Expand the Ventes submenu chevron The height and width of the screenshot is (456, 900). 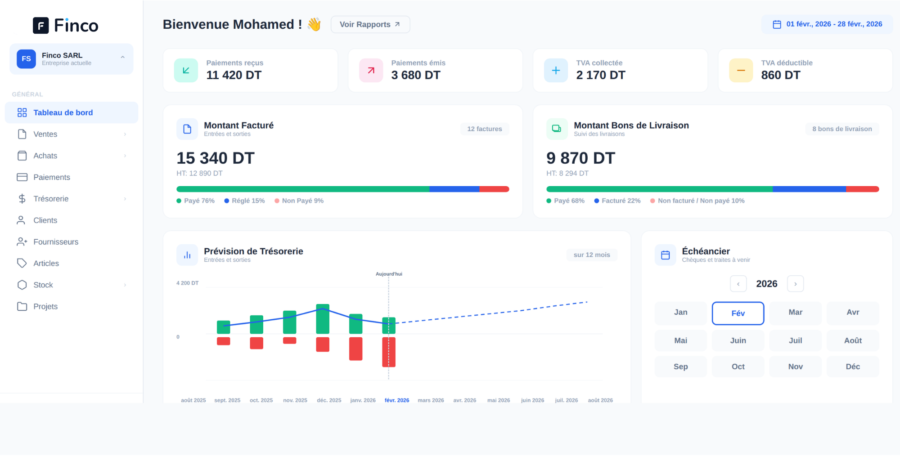[125, 134]
